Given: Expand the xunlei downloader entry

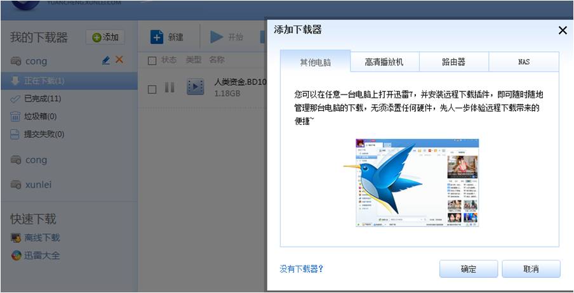Looking at the screenshot, I should 38,184.
